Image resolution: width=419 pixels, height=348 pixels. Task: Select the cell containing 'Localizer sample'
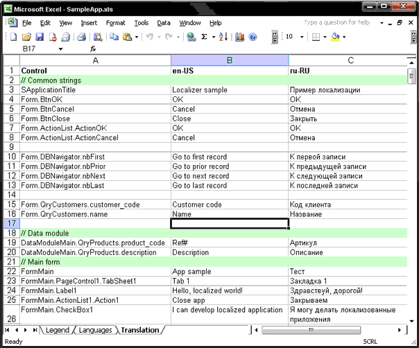[x=230, y=90]
